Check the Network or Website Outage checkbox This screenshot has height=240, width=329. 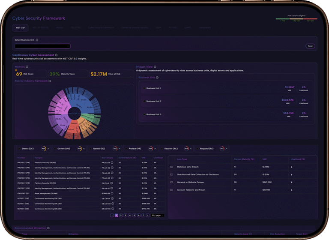click(x=171, y=182)
